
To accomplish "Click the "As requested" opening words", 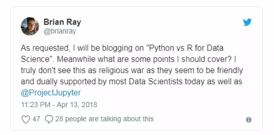I will coord(44,48).
